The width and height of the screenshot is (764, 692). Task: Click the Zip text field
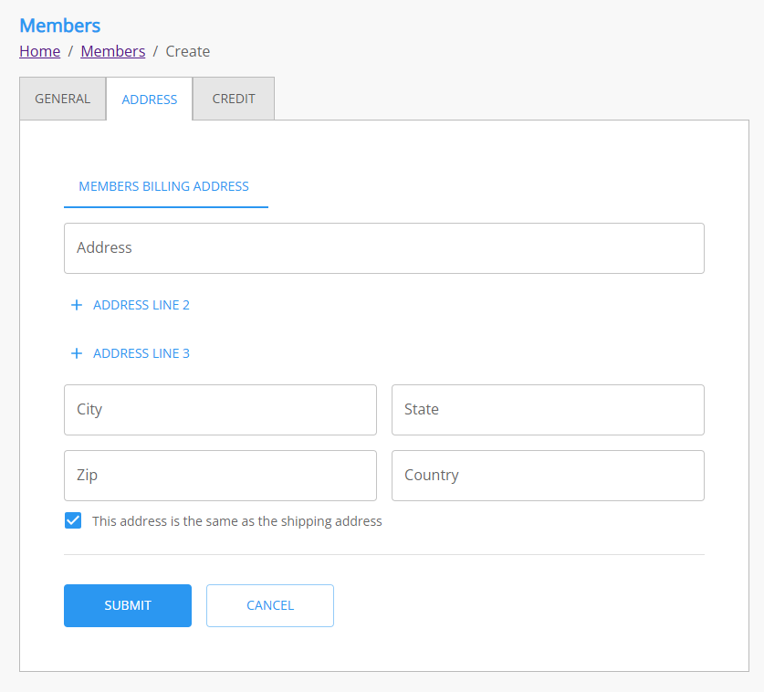coord(220,476)
